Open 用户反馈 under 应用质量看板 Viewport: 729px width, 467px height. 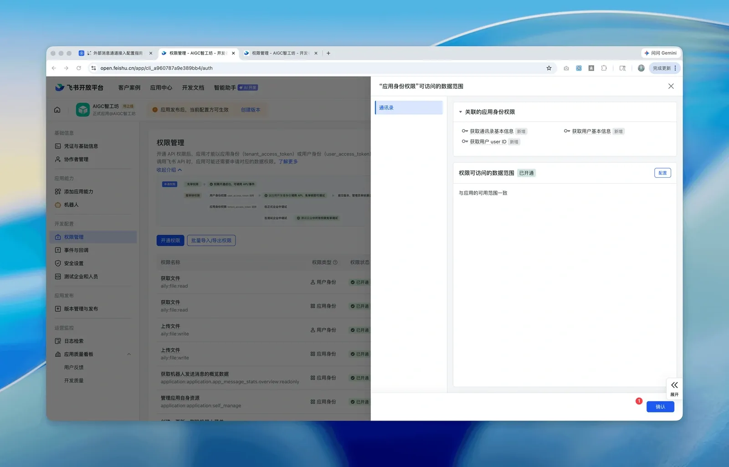tap(74, 368)
